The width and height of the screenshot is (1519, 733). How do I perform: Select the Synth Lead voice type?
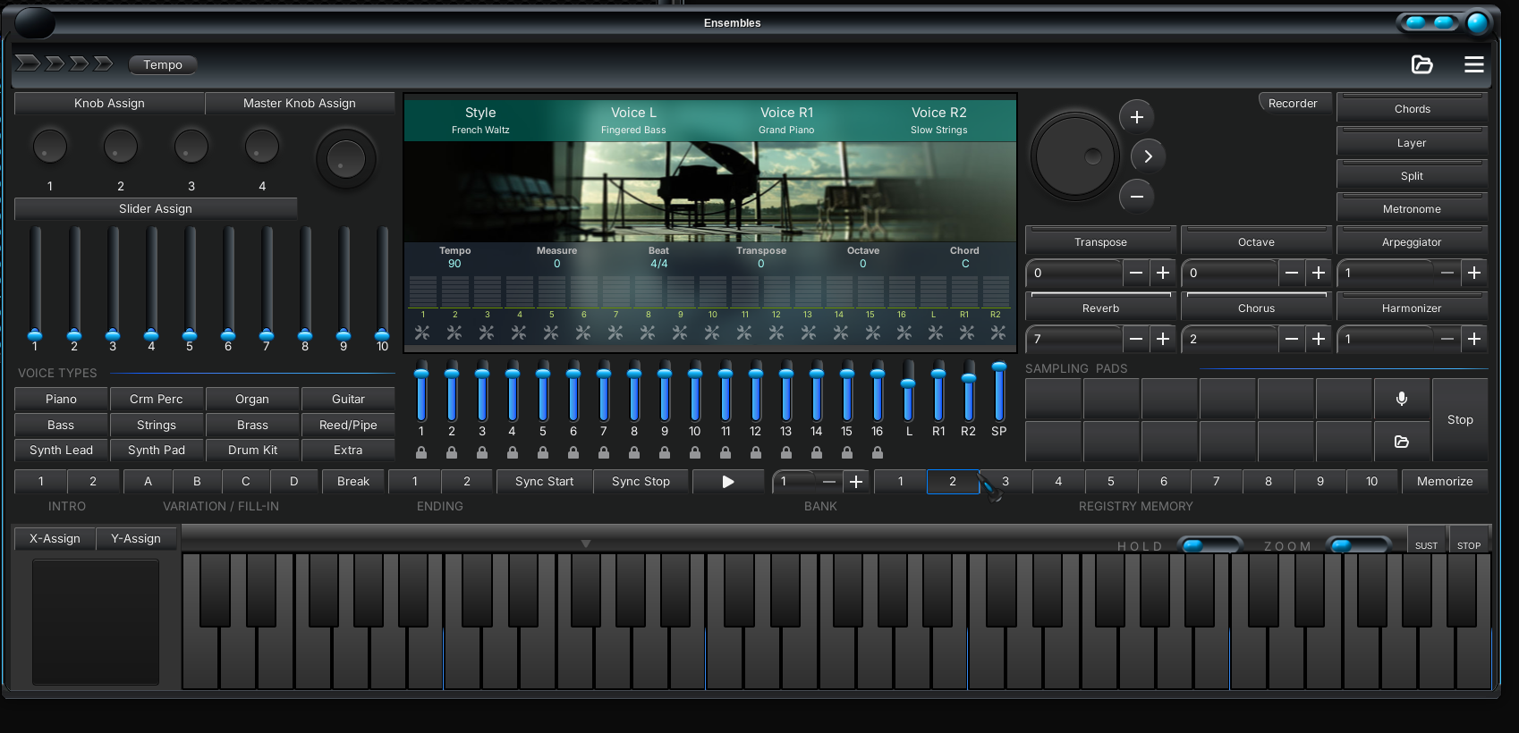(61, 451)
